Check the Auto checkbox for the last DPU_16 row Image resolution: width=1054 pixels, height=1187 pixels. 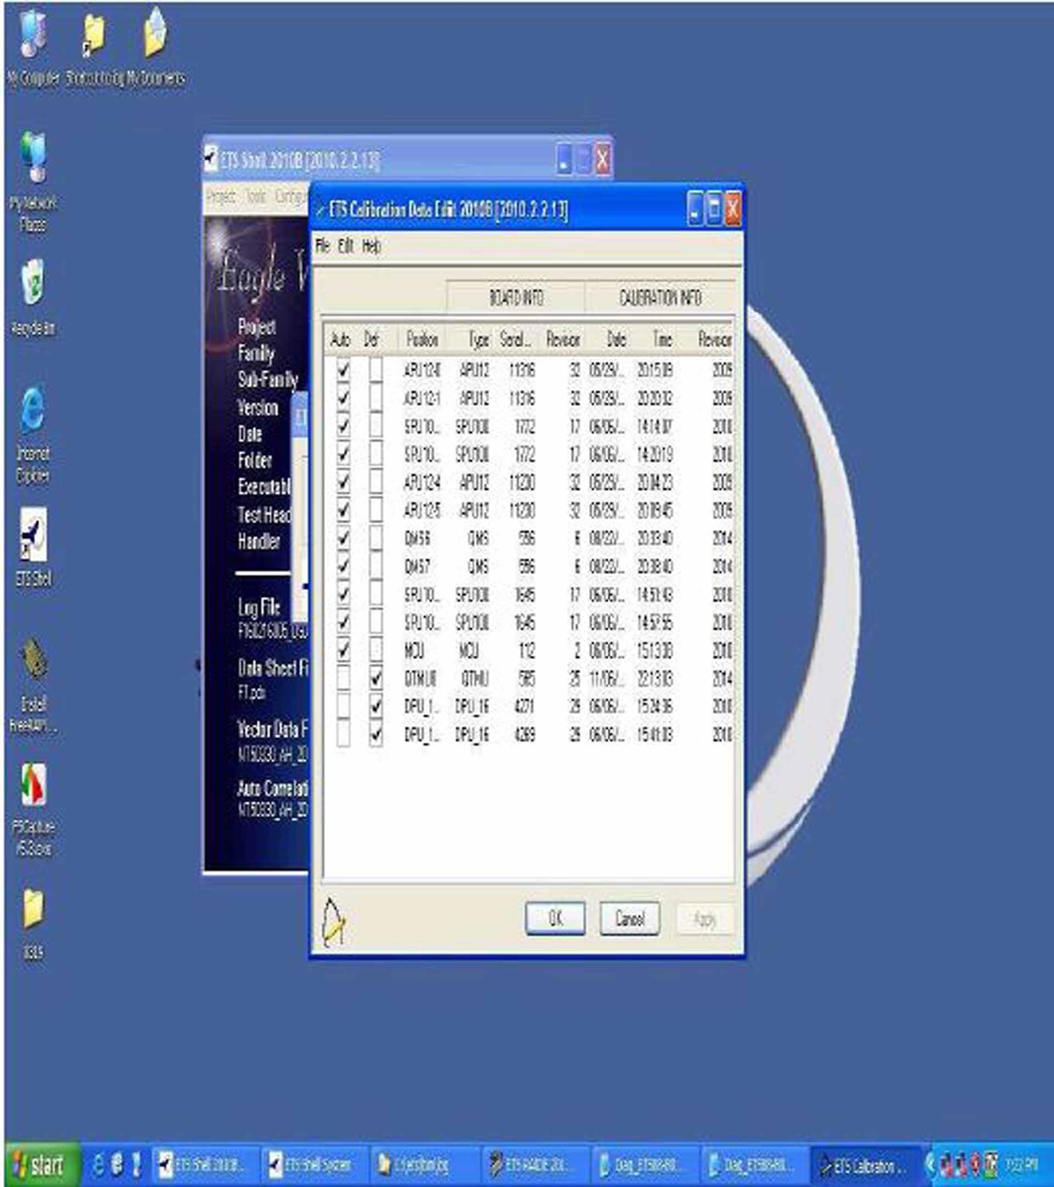[x=344, y=734]
